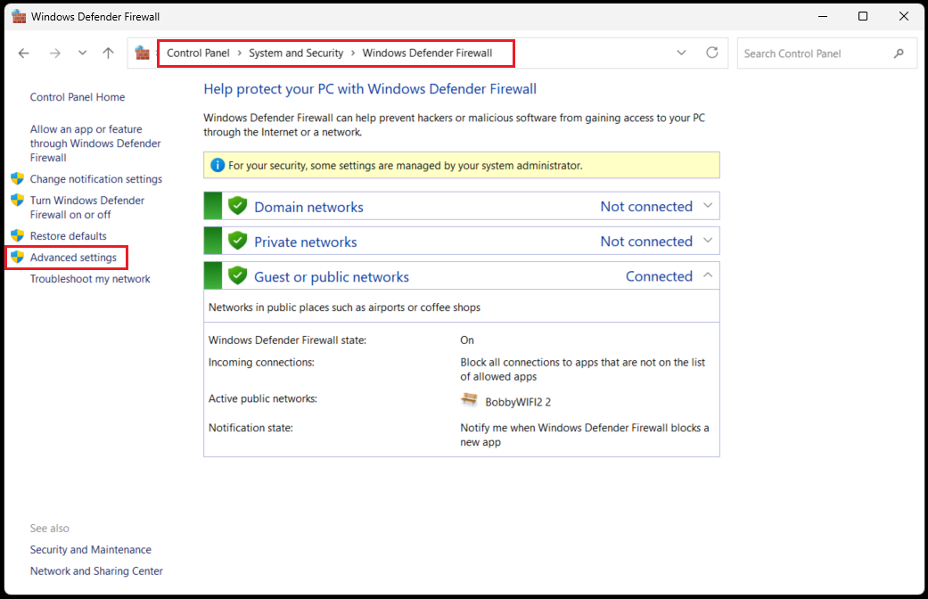The height and width of the screenshot is (599, 928).
Task: Open Advanced settings link
Action: click(73, 258)
